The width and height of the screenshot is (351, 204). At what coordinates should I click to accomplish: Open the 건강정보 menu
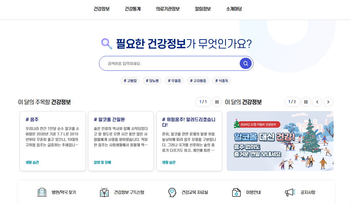click(x=101, y=9)
